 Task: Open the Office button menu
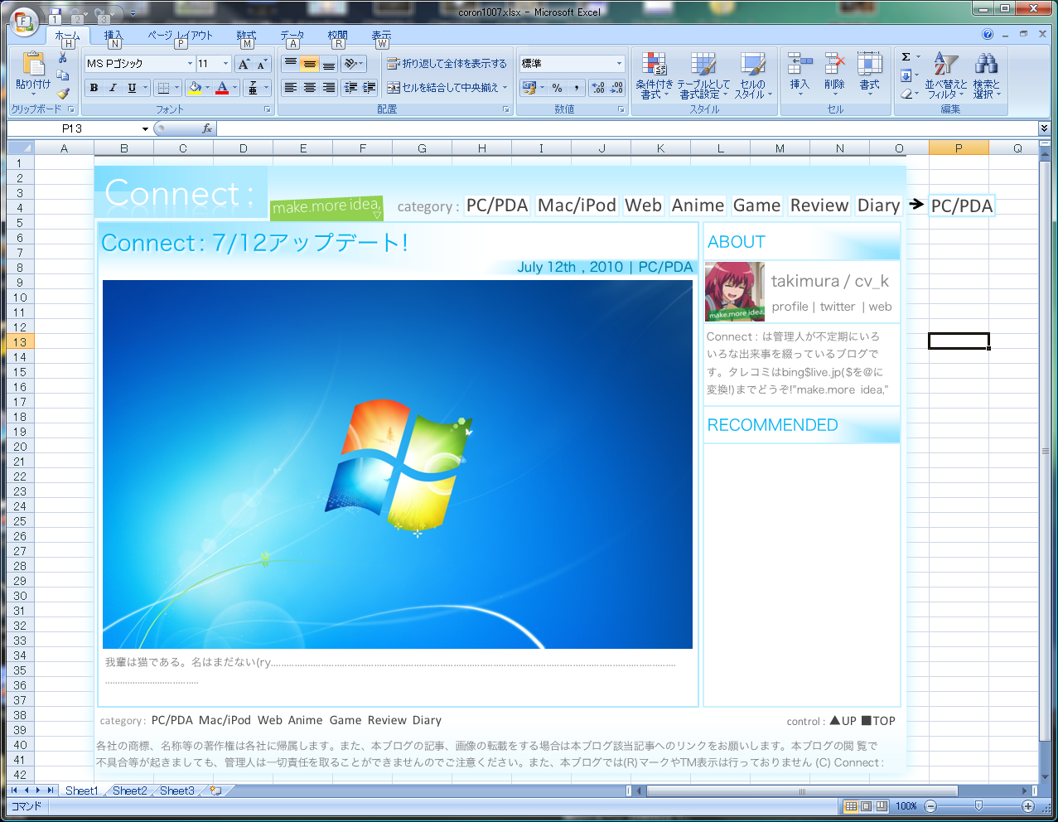tap(25, 21)
